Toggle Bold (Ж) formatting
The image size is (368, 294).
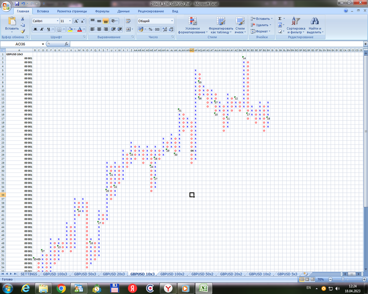[35, 29]
